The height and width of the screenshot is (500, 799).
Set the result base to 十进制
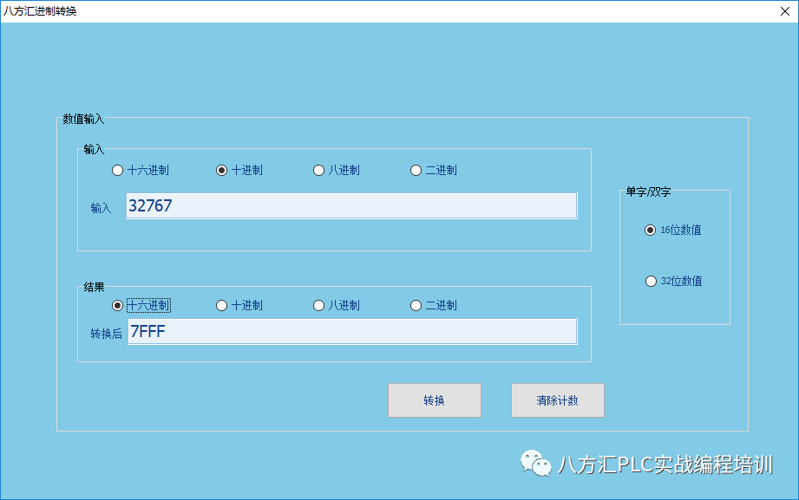(222, 305)
